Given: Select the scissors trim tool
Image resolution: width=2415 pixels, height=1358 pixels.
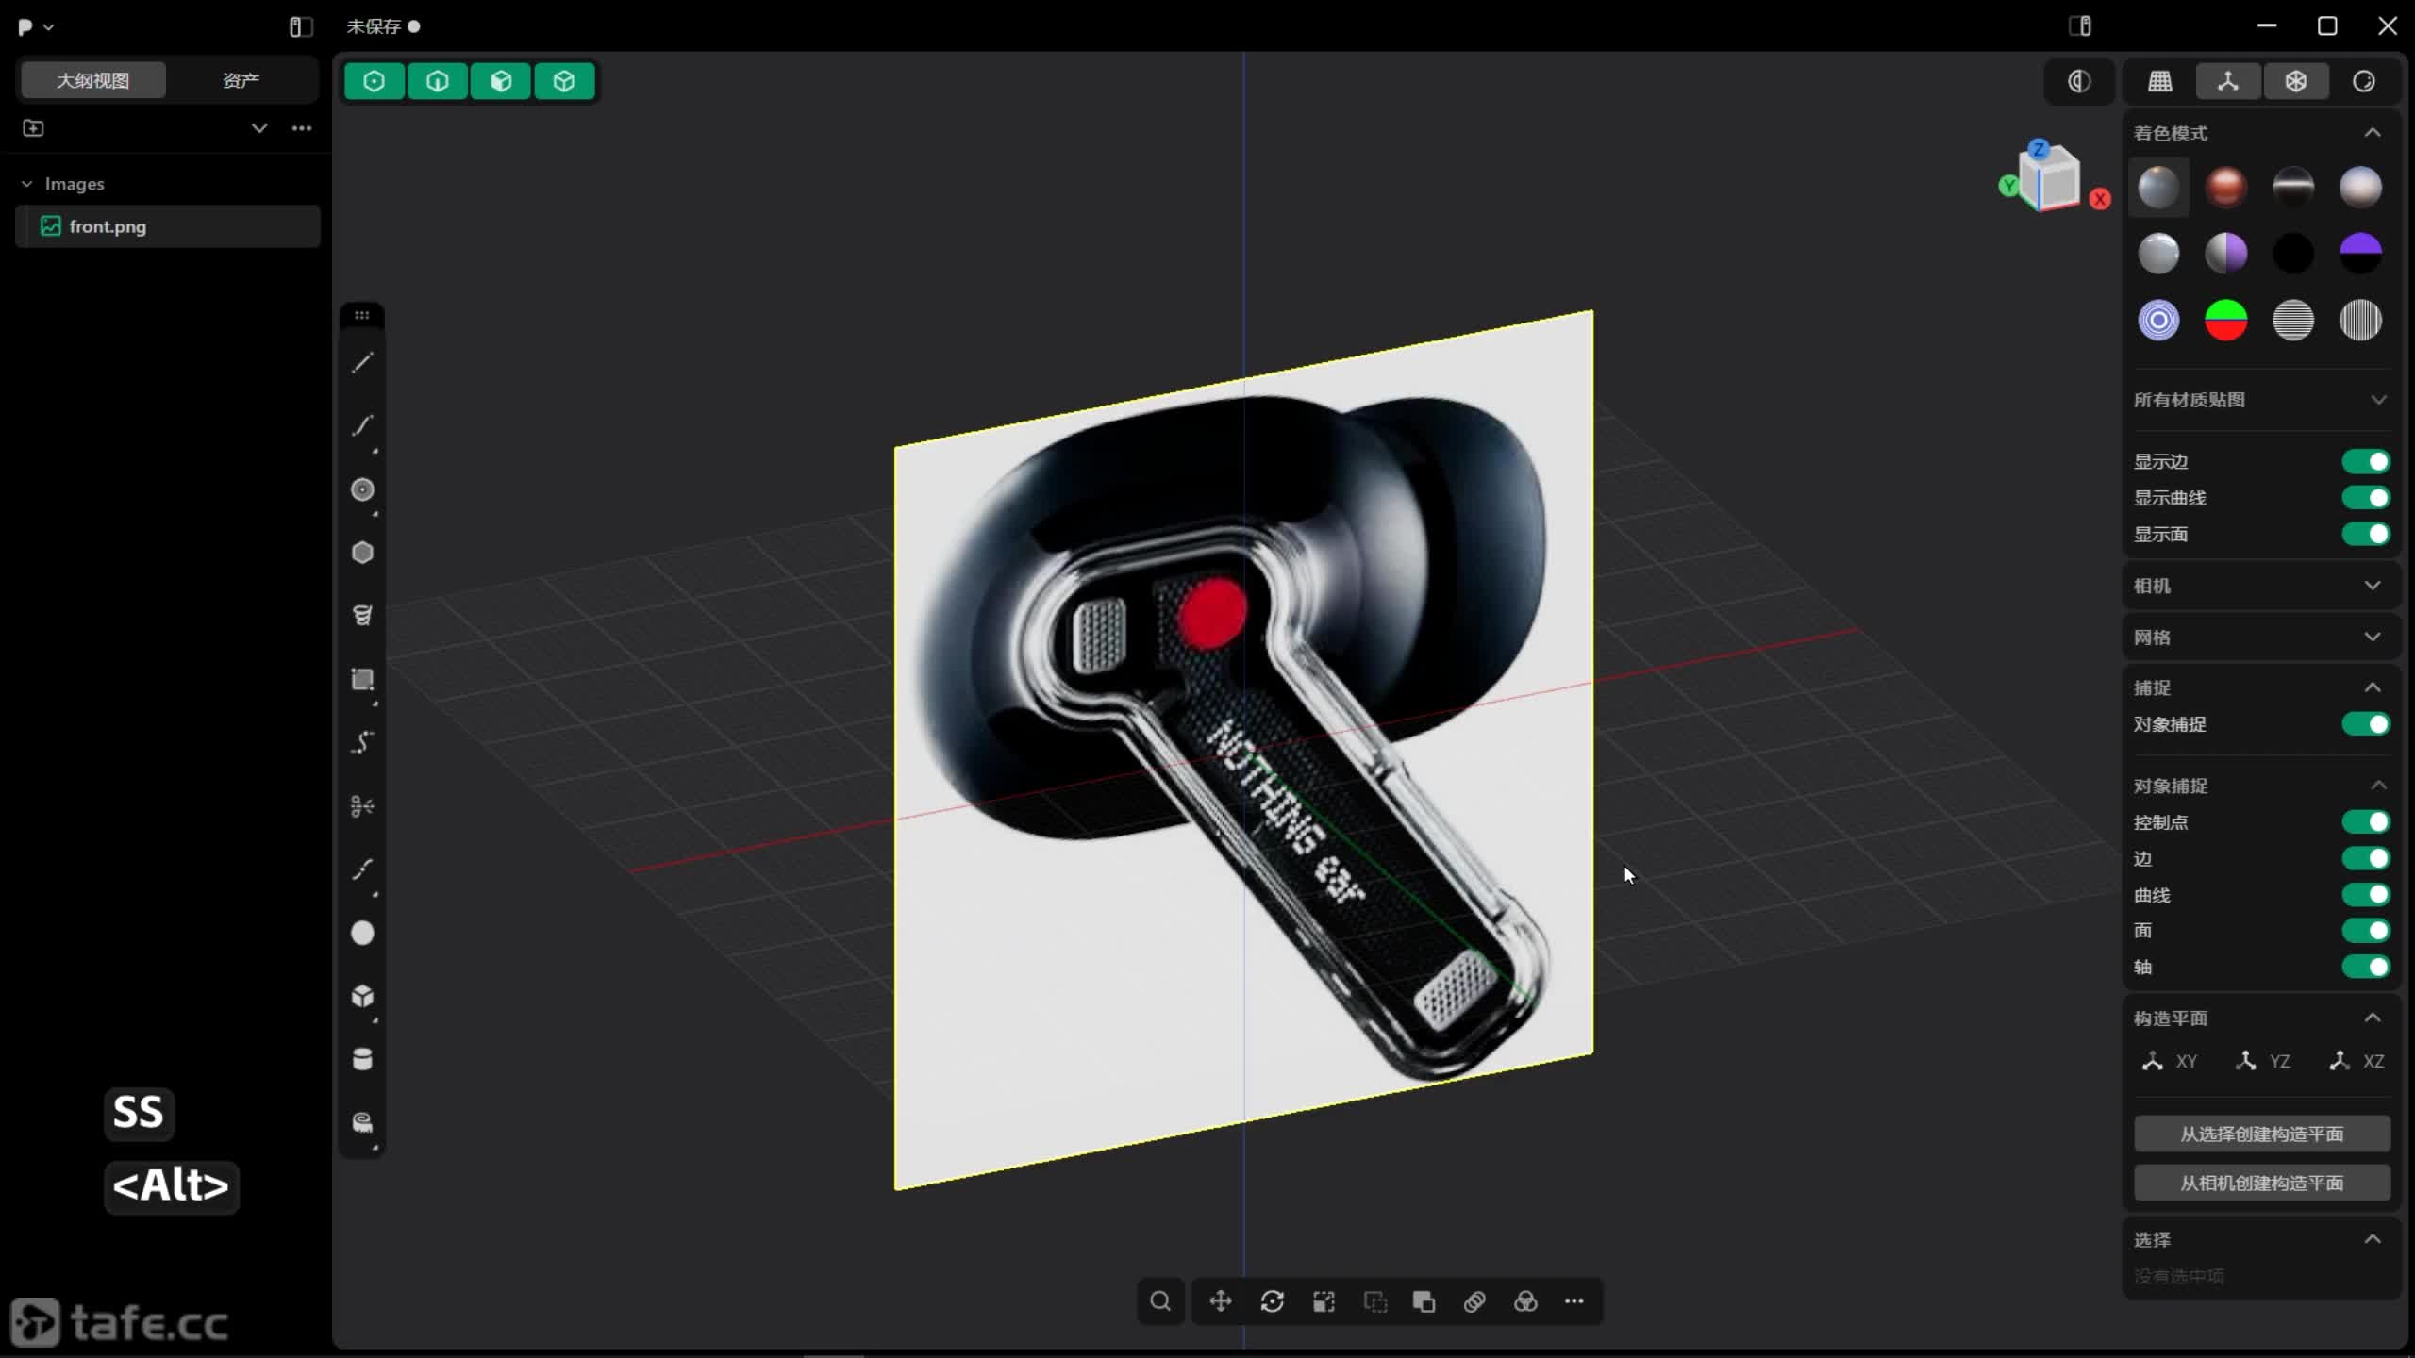Looking at the screenshot, I should [362, 806].
